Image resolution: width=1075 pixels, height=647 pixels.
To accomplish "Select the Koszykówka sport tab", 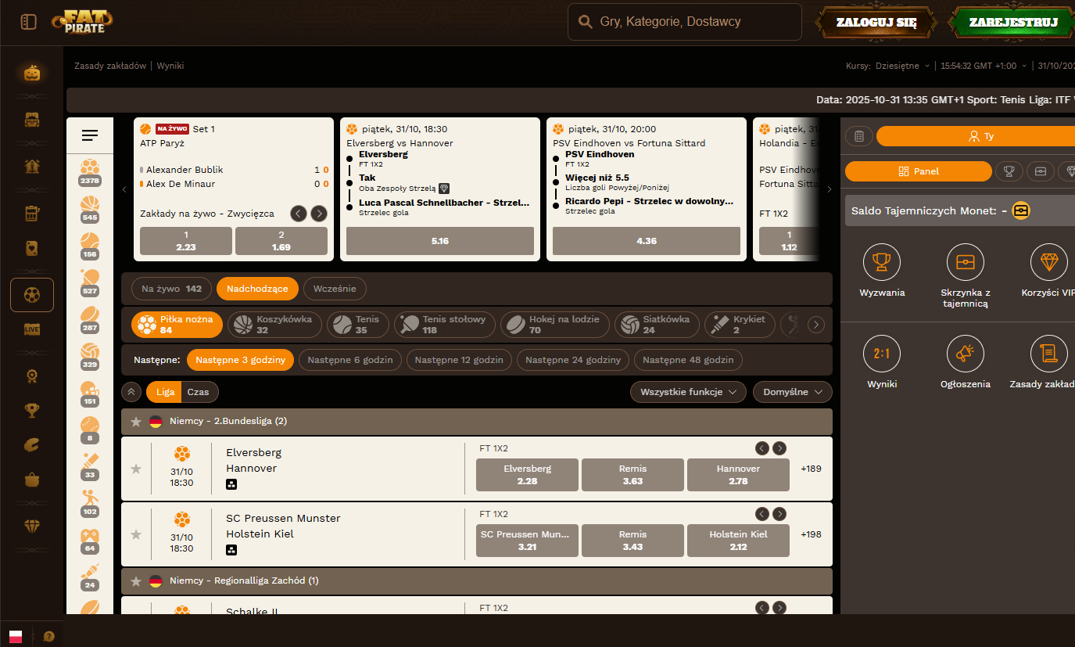I will [x=275, y=325].
